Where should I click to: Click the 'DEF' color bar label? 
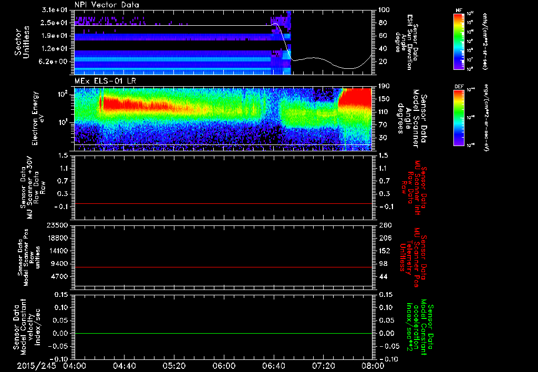(x=459, y=87)
